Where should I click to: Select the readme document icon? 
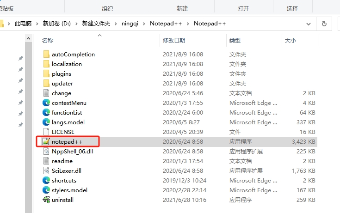tap(46, 161)
